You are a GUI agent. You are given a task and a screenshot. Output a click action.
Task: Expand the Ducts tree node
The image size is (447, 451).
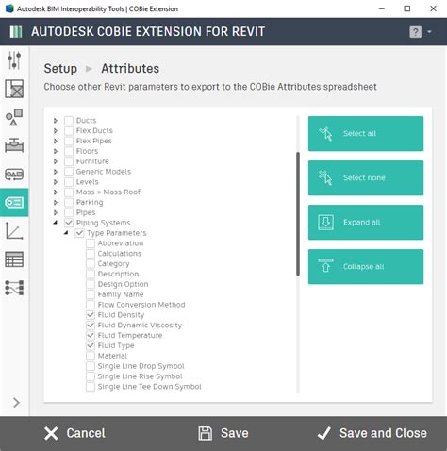(x=56, y=121)
